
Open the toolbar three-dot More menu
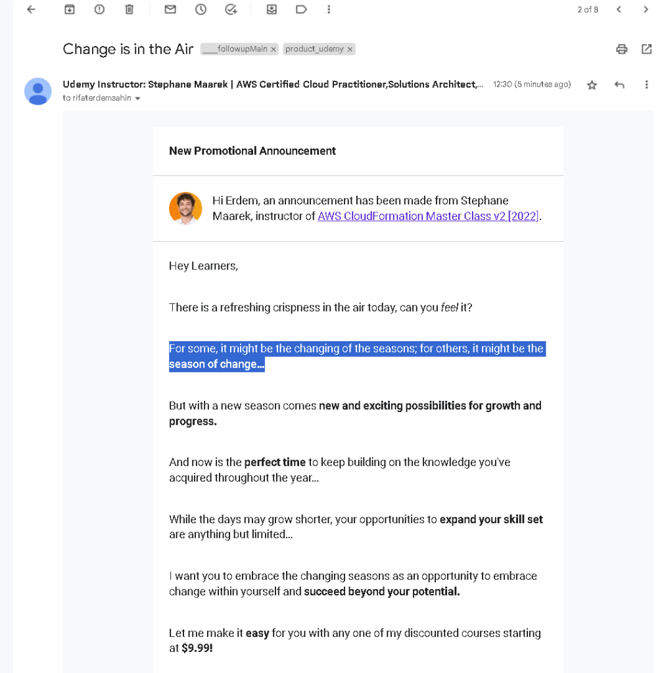tap(329, 9)
